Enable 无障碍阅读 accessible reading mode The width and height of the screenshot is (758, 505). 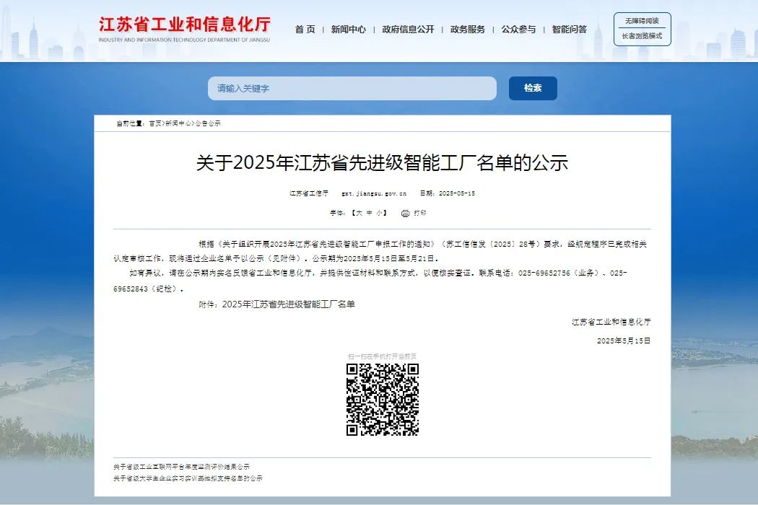[642, 21]
